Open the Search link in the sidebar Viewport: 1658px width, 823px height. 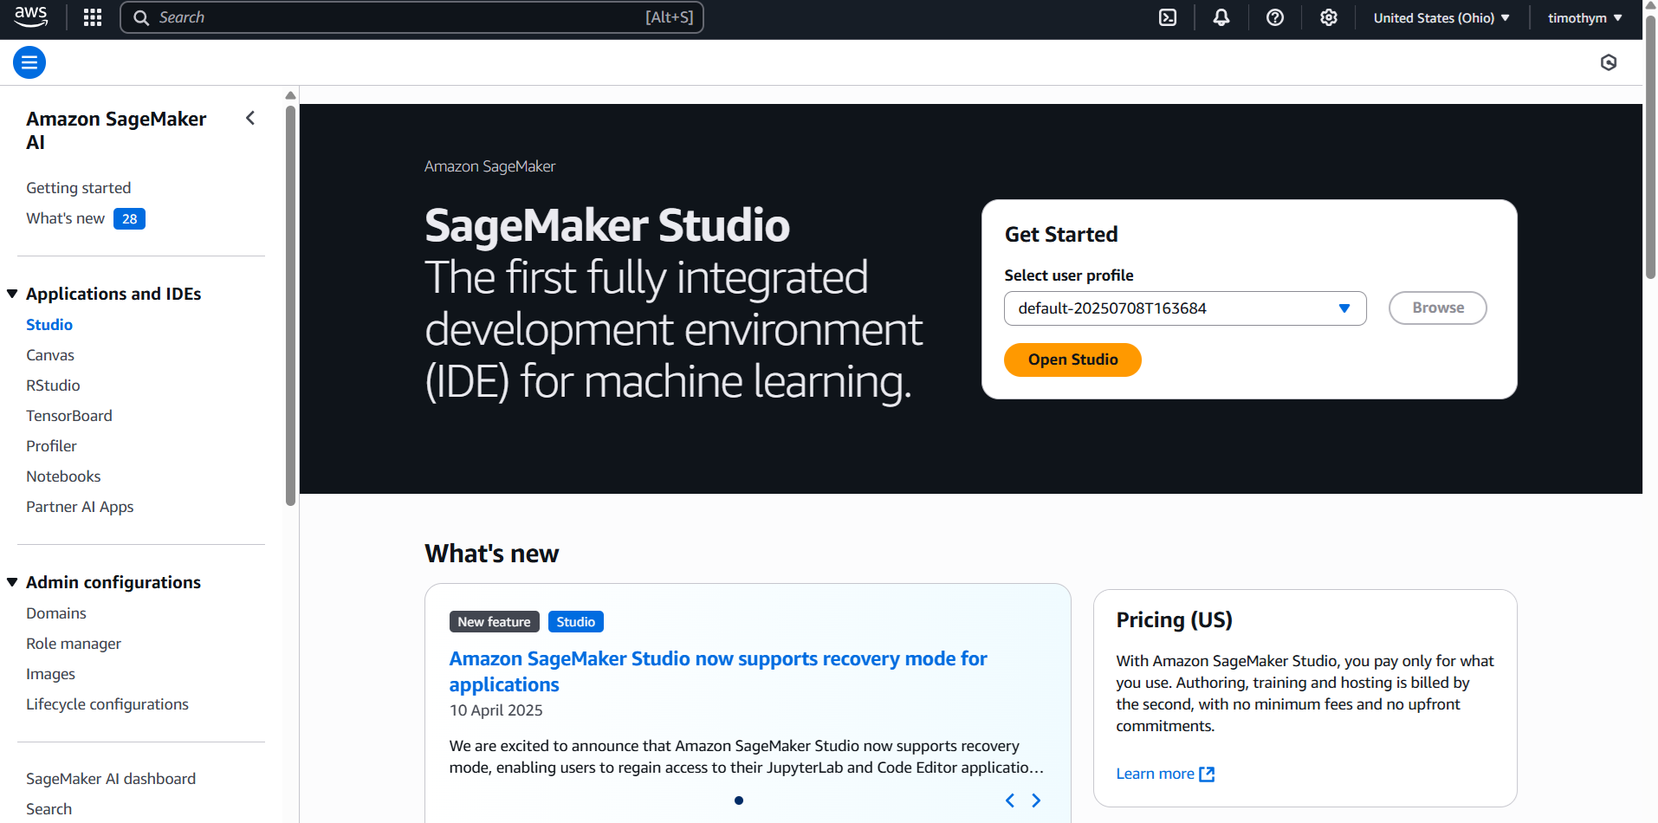(x=49, y=809)
